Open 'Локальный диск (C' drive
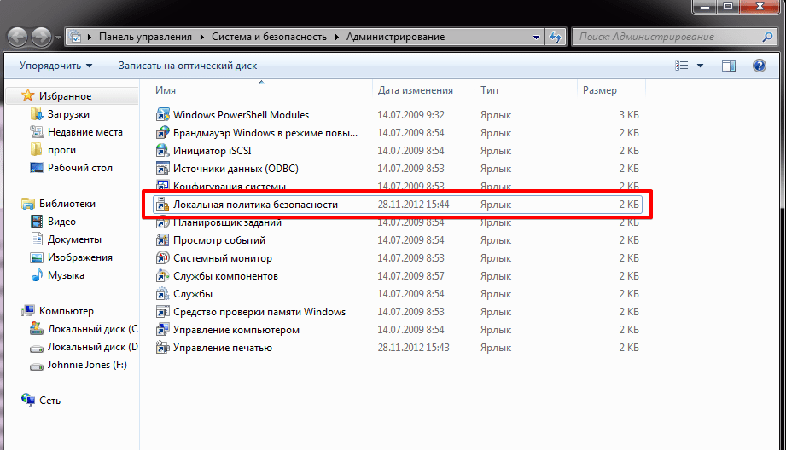The image size is (786, 450). tap(92, 329)
